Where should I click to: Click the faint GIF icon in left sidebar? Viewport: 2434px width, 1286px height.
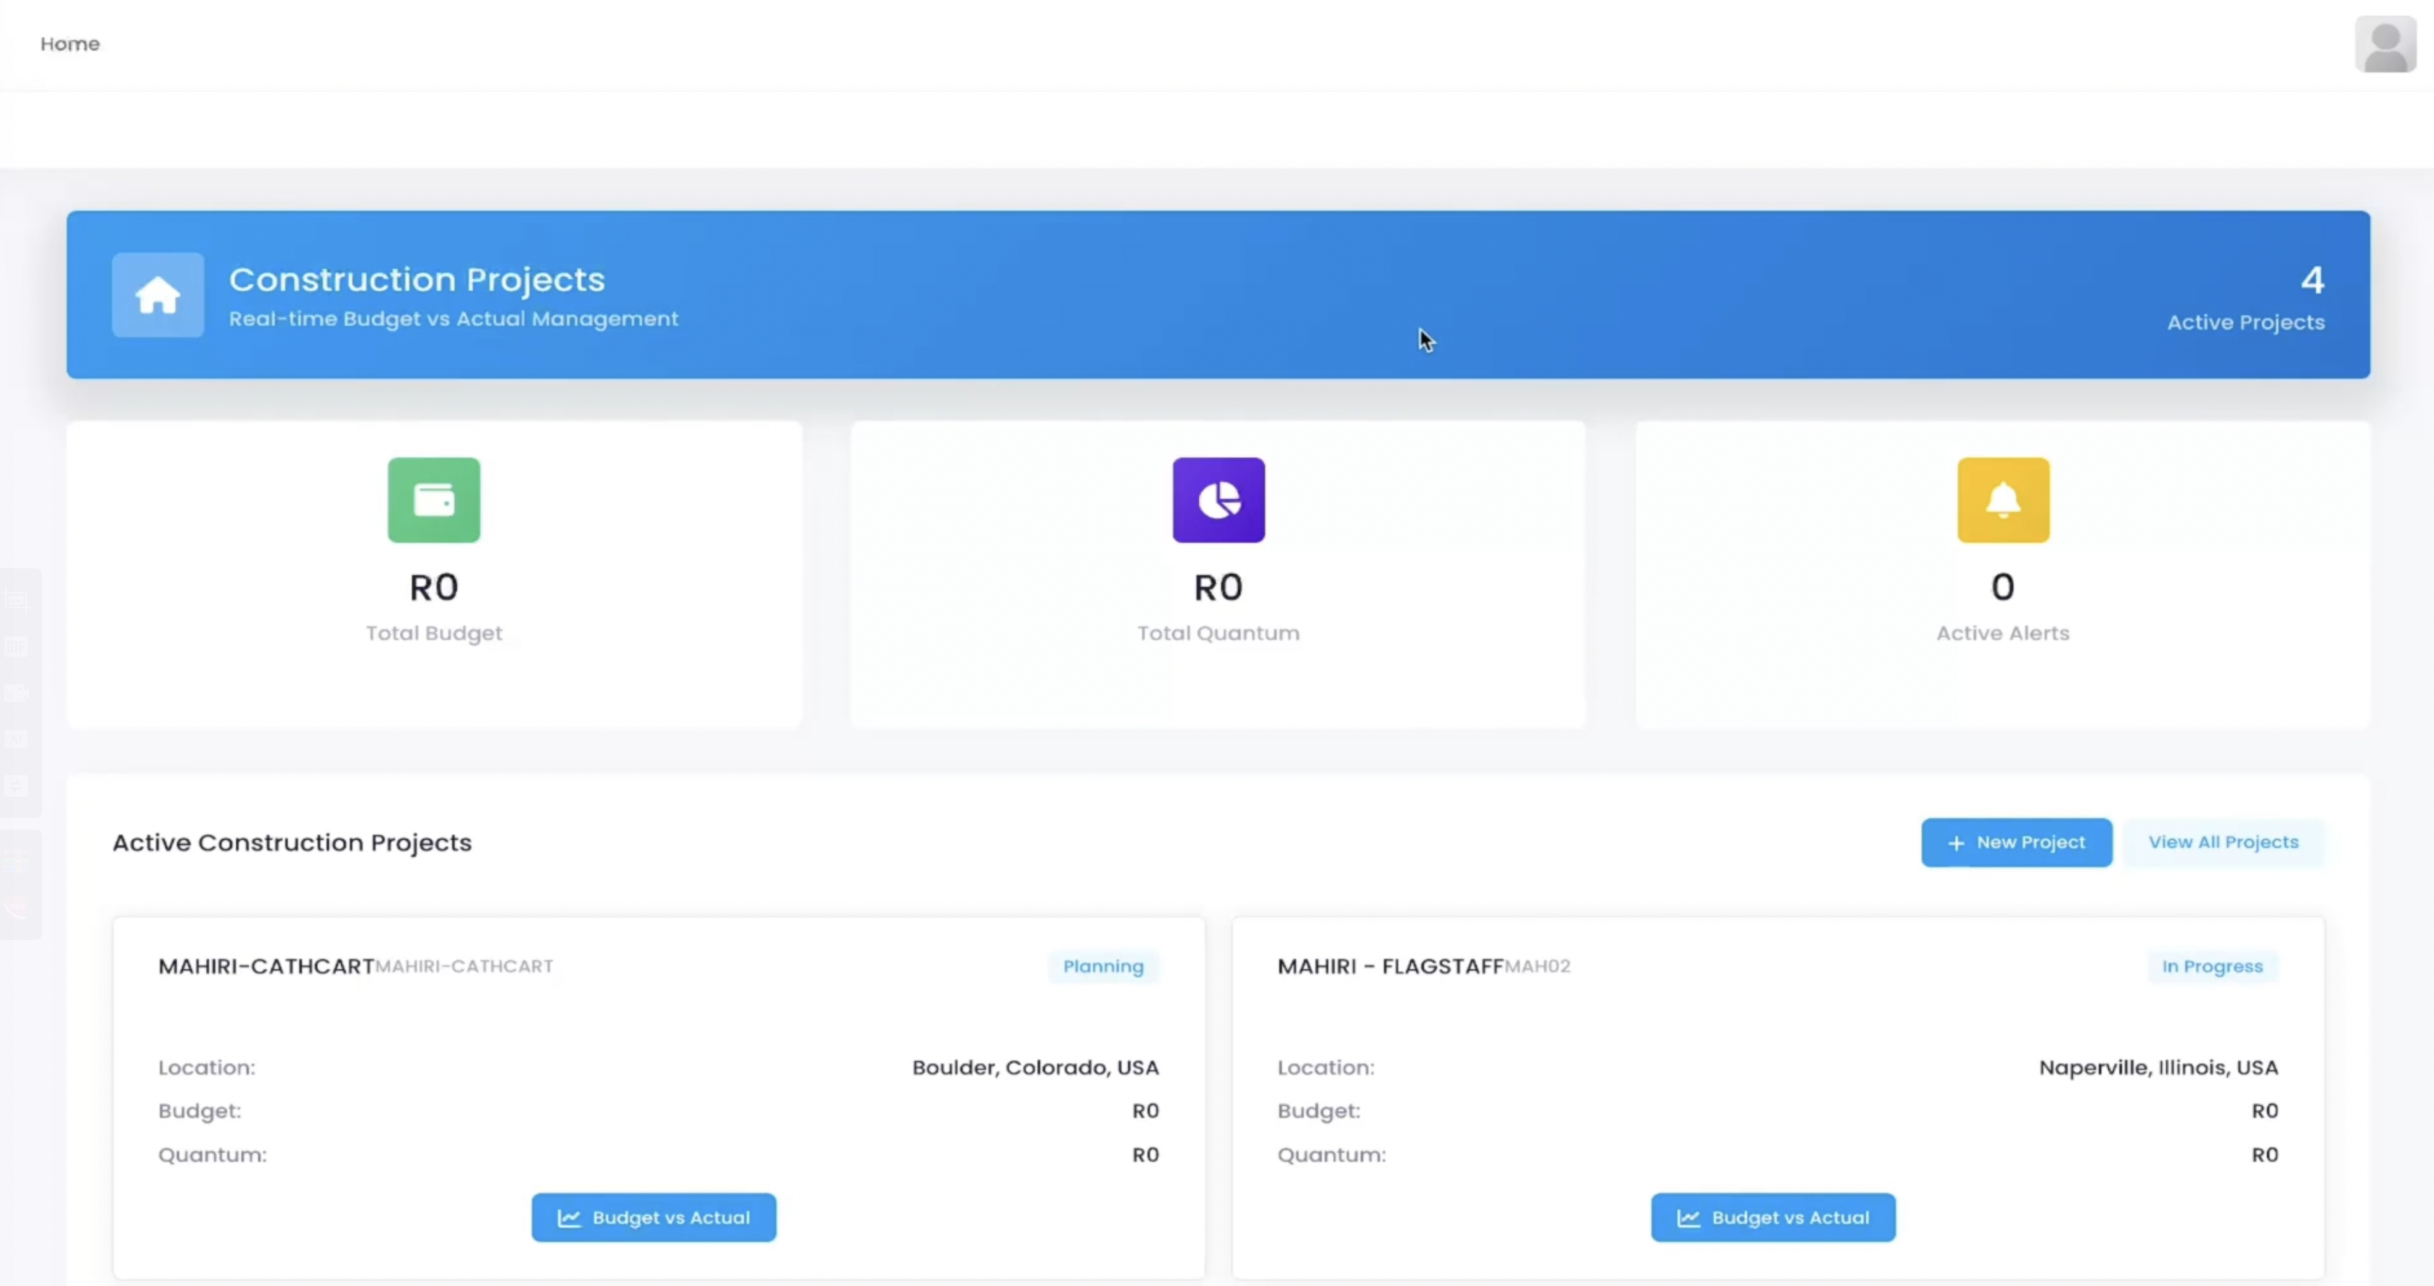16,647
